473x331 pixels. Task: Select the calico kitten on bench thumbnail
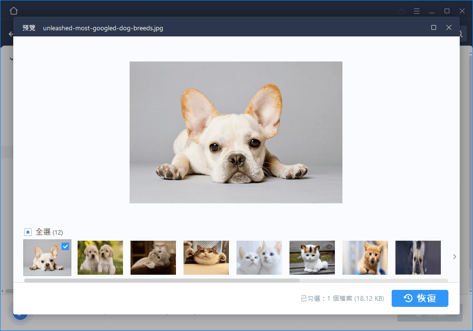(x=312, y=258)
